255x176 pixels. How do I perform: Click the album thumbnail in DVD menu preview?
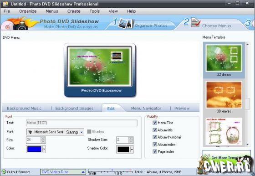tap(117, 56)
